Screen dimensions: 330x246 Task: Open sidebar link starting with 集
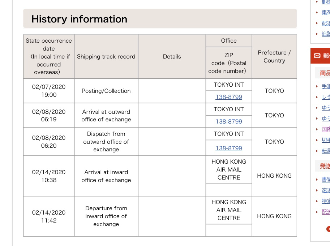tap(326, 13)
